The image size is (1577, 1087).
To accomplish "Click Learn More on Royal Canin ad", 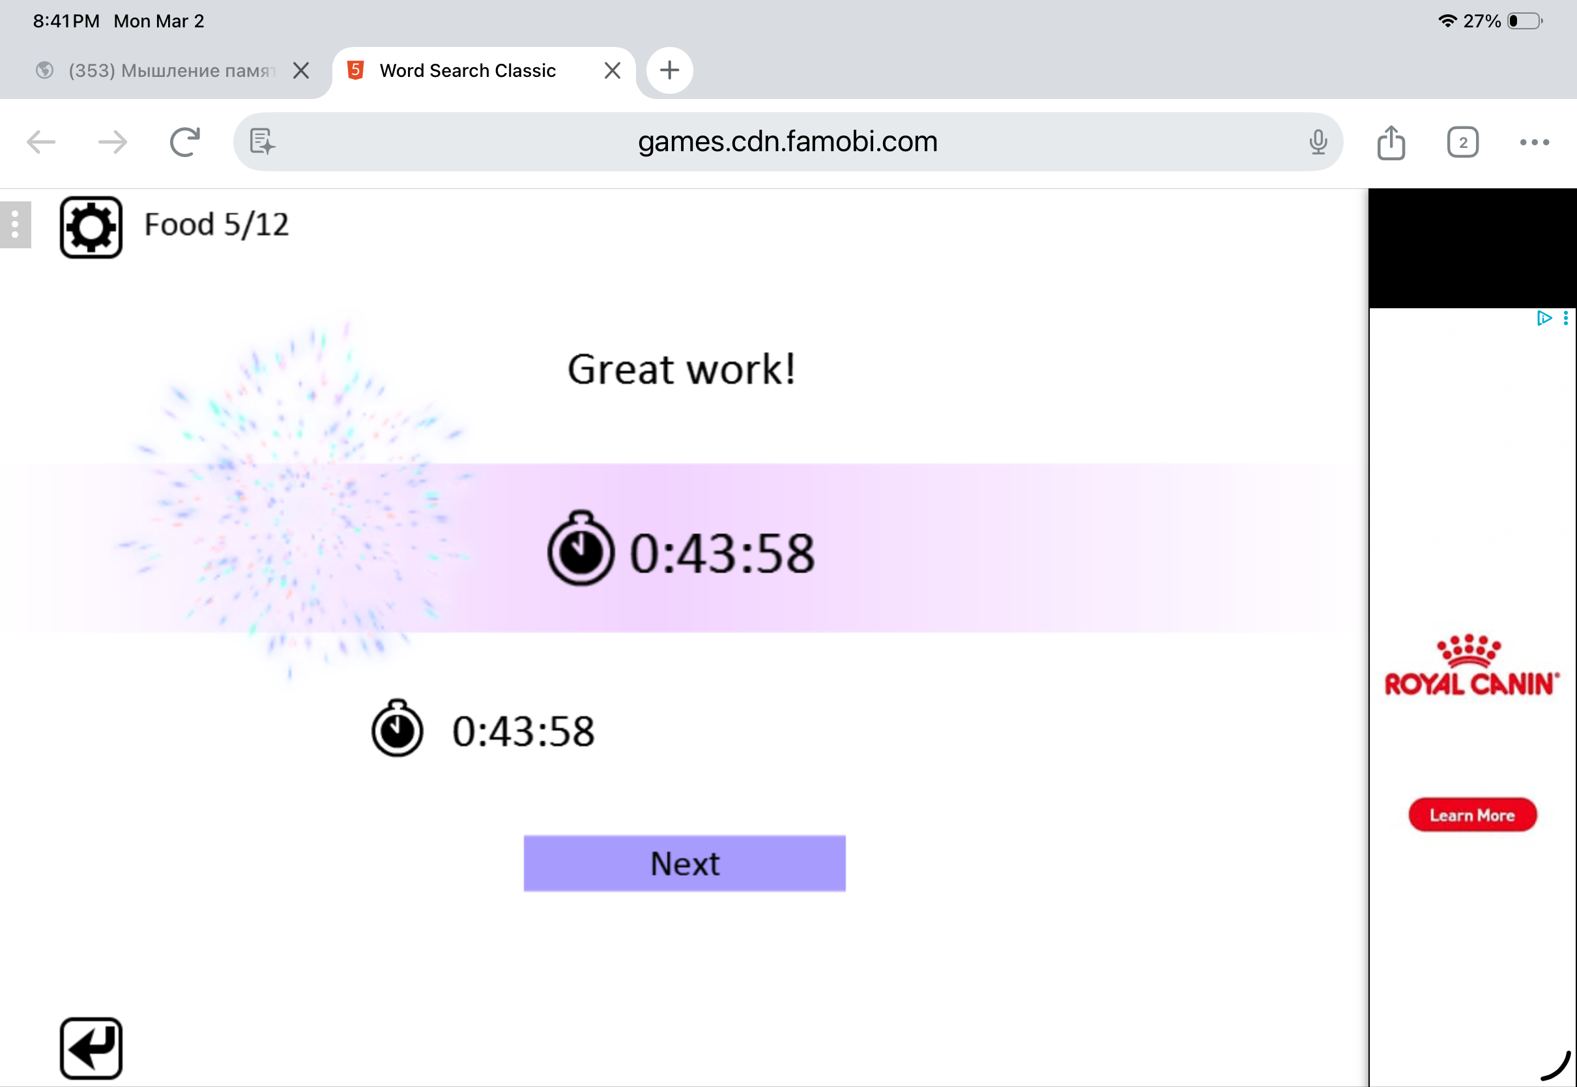I will pos(1472,815).
